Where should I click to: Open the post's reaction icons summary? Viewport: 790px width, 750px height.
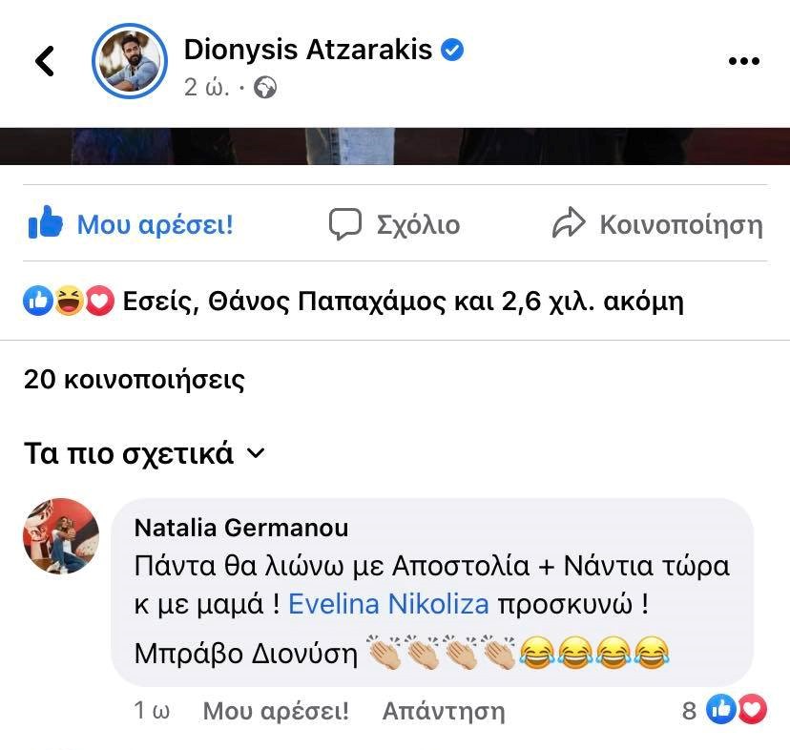pos(69,301)
